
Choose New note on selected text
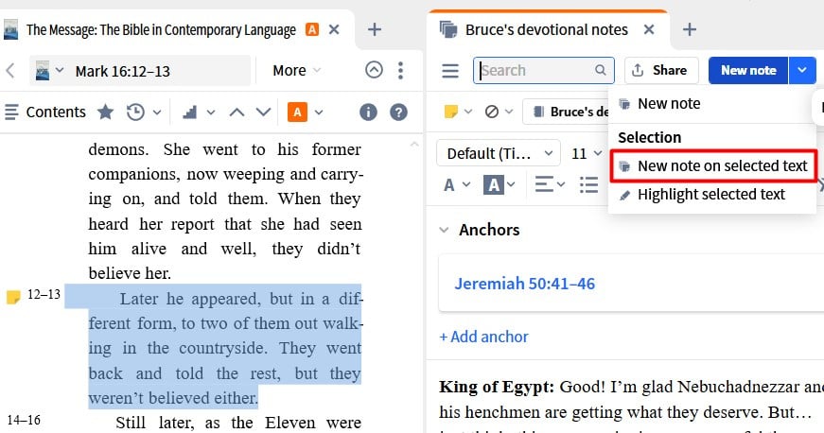(713, 166)
